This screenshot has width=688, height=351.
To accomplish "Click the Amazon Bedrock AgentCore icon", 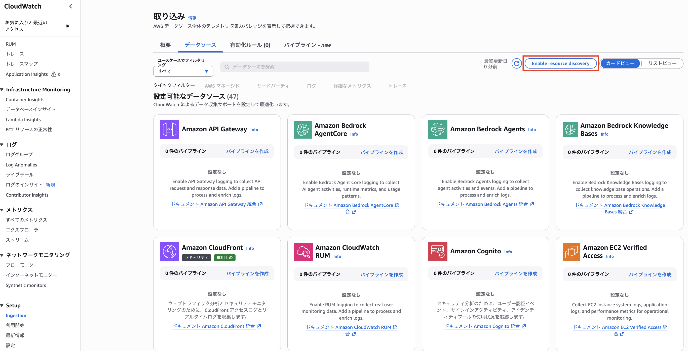I will (303, 130).
